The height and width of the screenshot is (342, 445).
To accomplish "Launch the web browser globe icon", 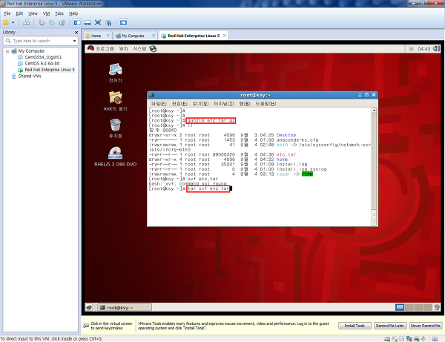I will coord(153,49).
